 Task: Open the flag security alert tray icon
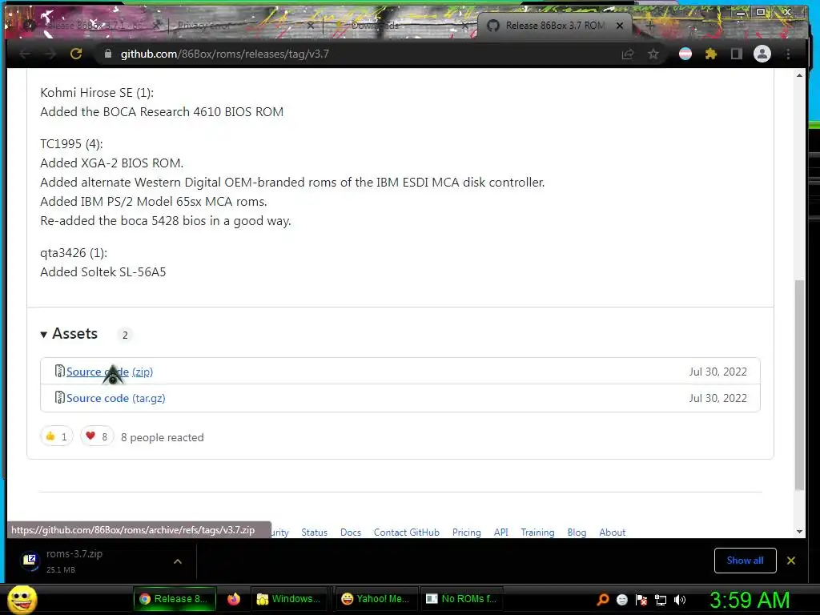pyautogui.click(x=641, y=600)
